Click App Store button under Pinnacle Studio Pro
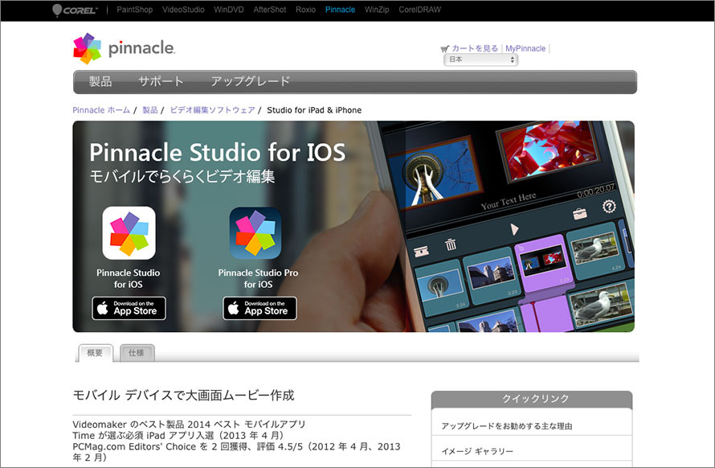The width and height of the screenshot is (715, 468). pyautogui.click(x=260, y=308)
